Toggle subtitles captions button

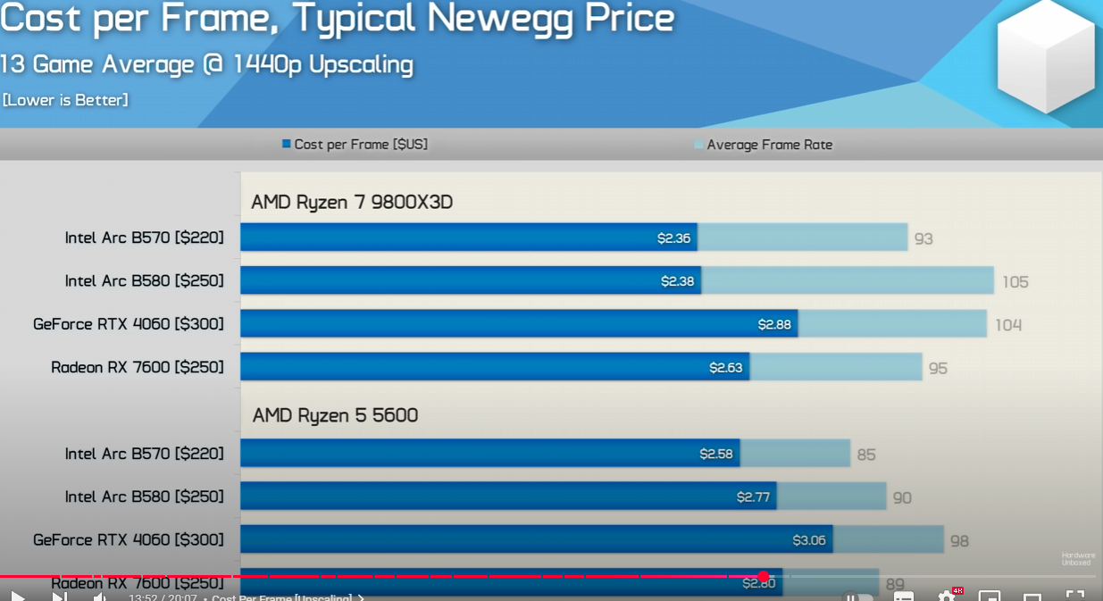[x=904, y=597]
